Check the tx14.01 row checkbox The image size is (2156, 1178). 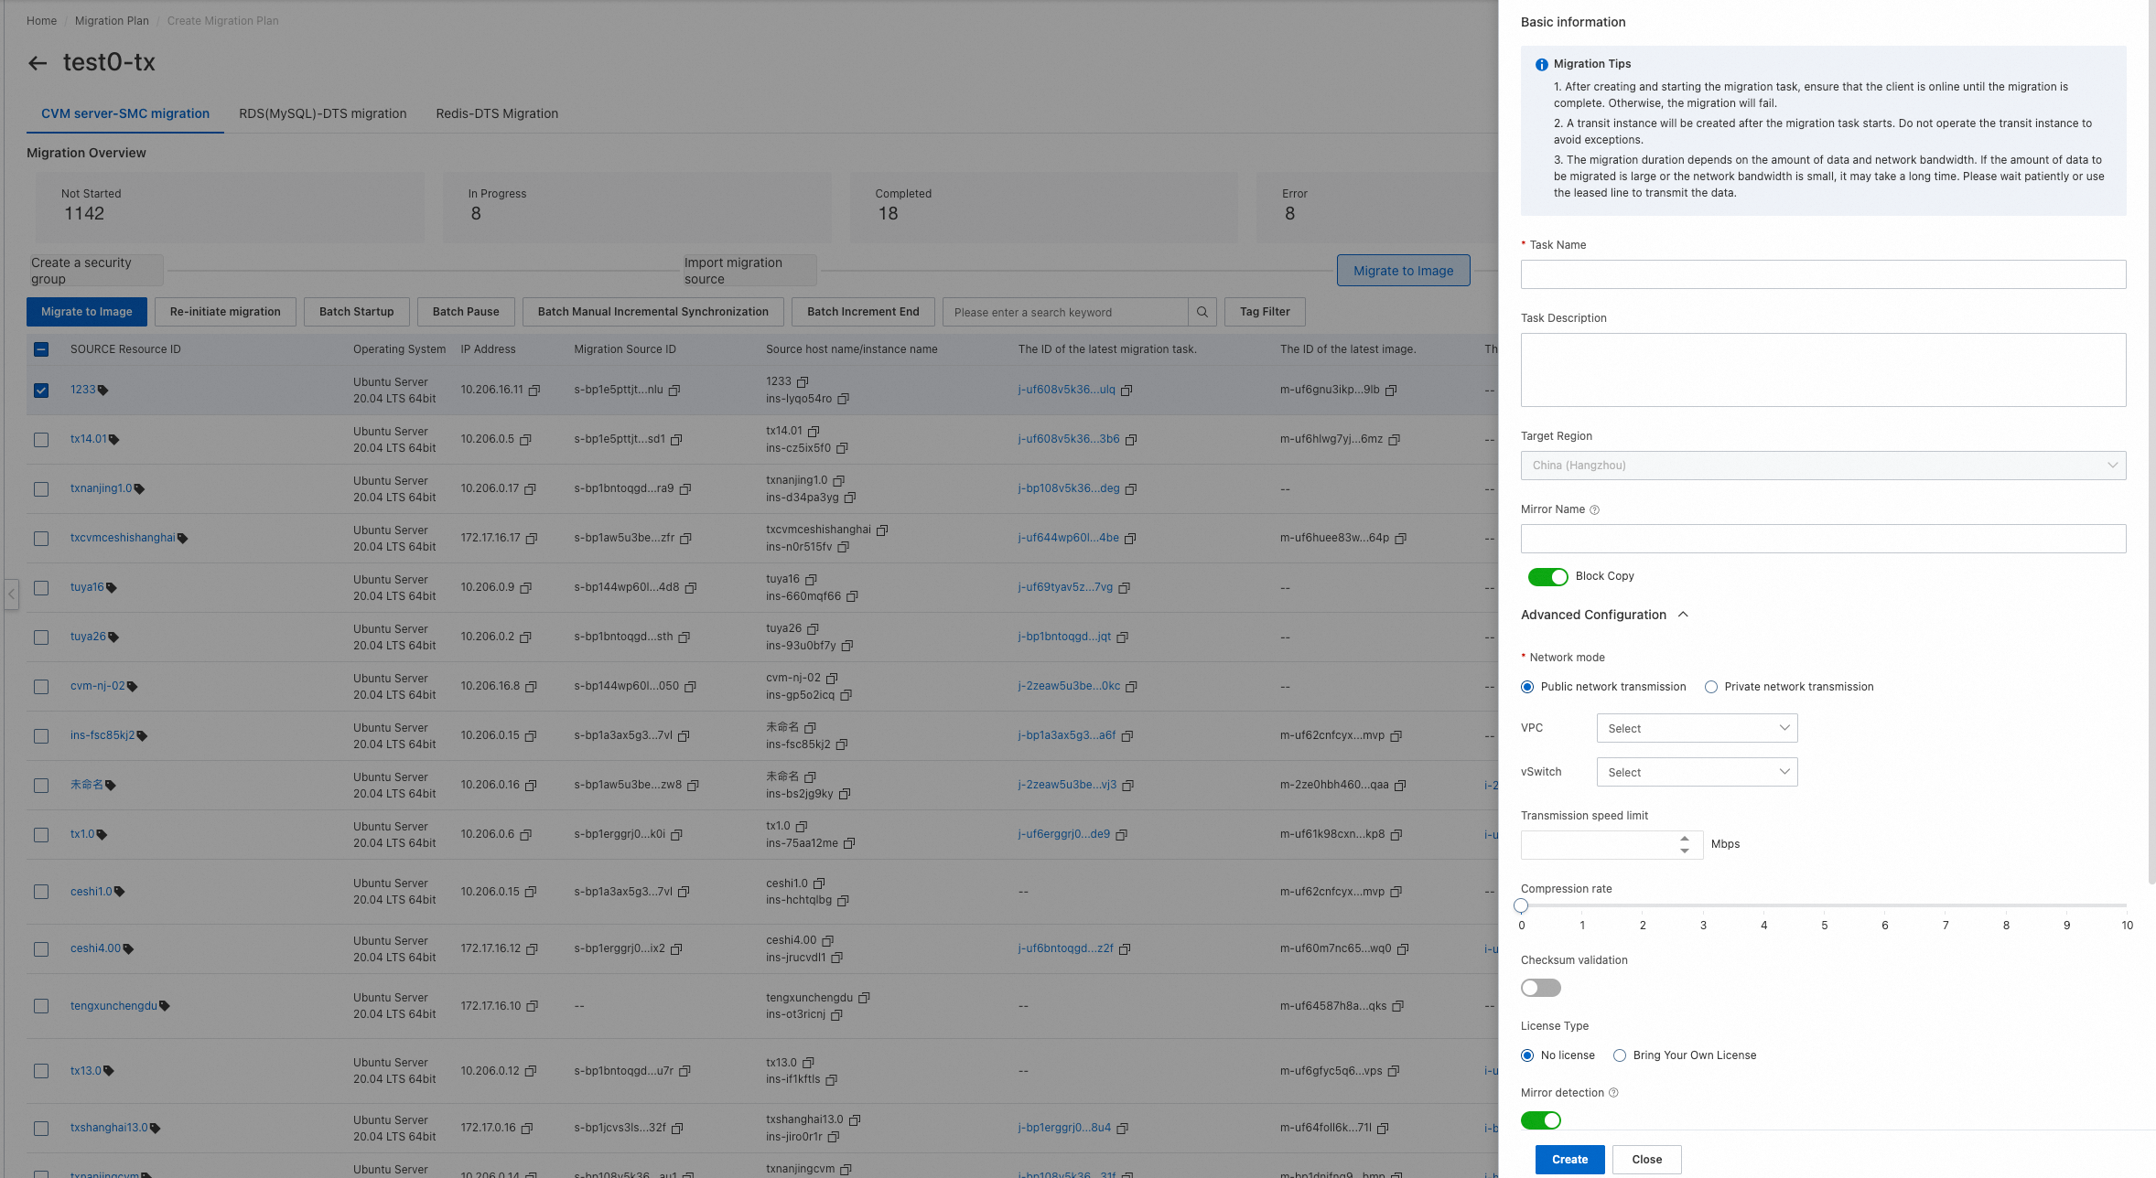[x=41, y=440]
